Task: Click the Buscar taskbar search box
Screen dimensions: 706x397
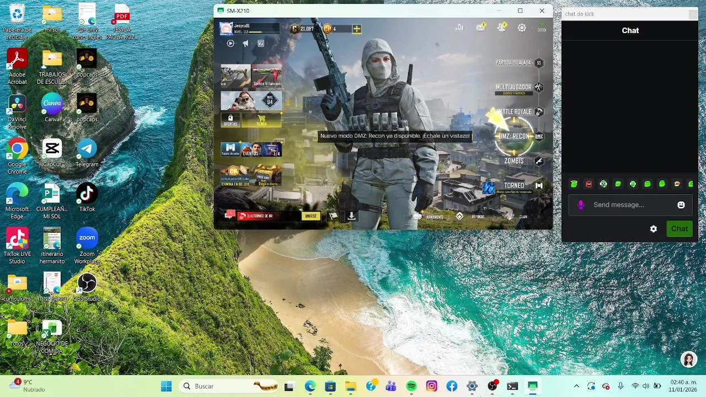Action: tap(229, 387)
